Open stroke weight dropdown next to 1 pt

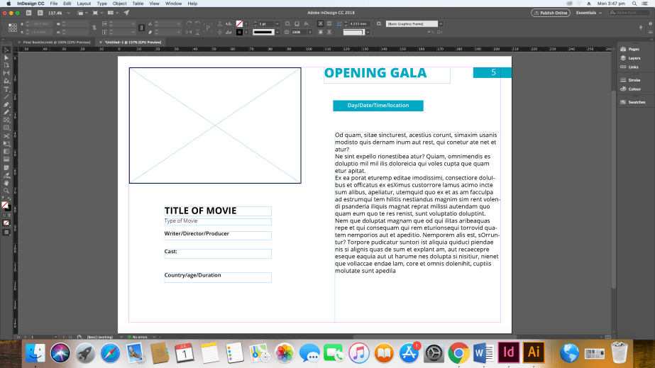click(x=277, y=24)
